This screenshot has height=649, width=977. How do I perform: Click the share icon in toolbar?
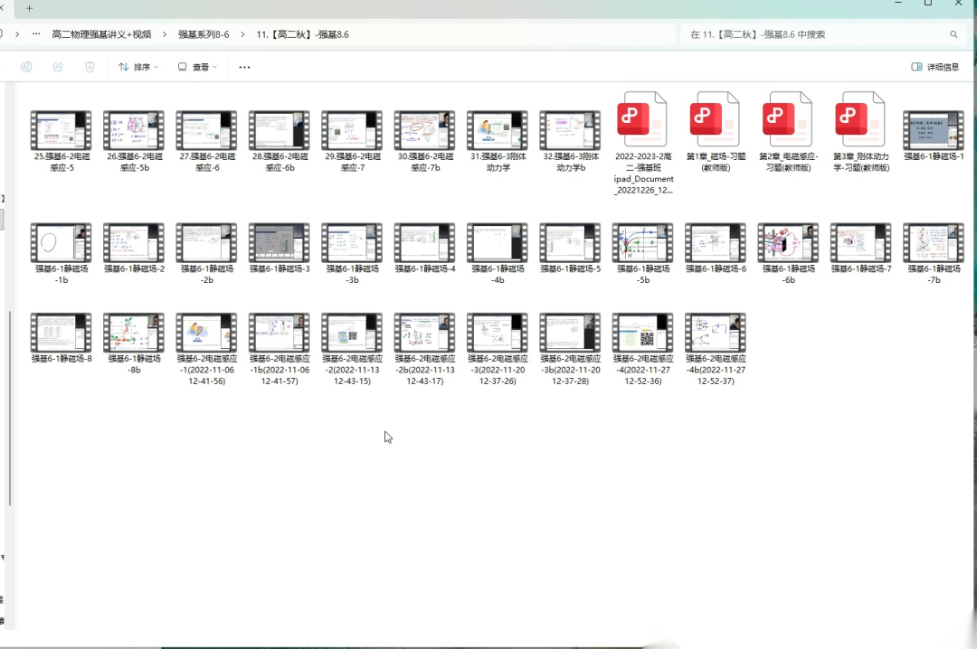(58, 67)
